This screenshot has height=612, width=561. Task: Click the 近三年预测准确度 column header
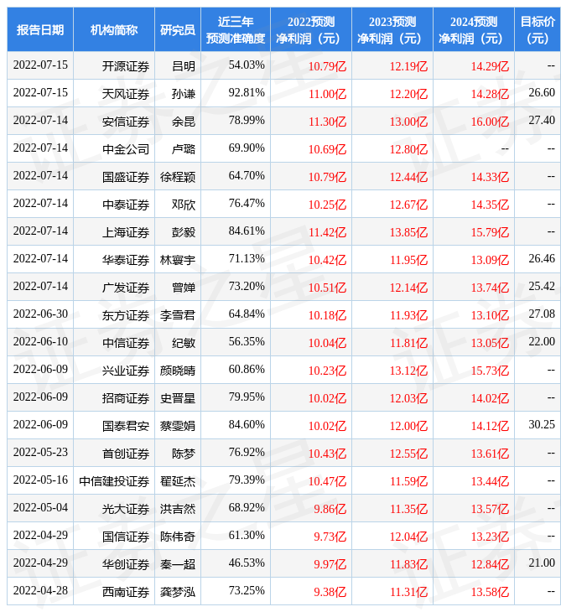236,29
